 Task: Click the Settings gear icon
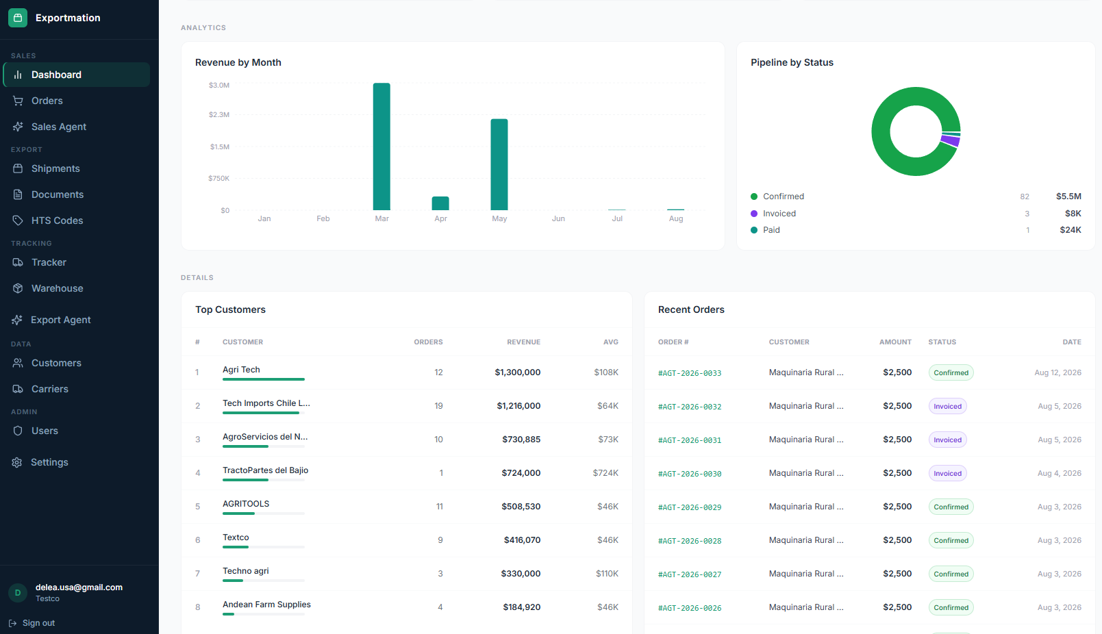(x=17, y=462)
